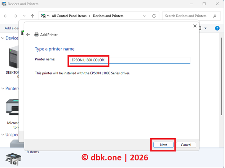Go back using the wizard back arrow
The image size is (225, 168).
(28, 34)
